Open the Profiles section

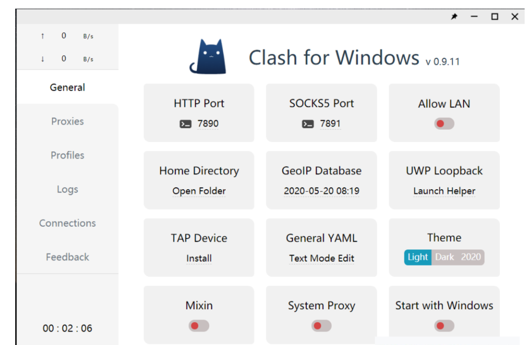coord(68,155)
